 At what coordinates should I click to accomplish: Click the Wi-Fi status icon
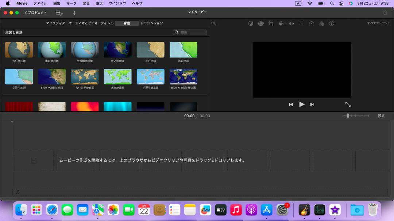click(x=310, y=3)
